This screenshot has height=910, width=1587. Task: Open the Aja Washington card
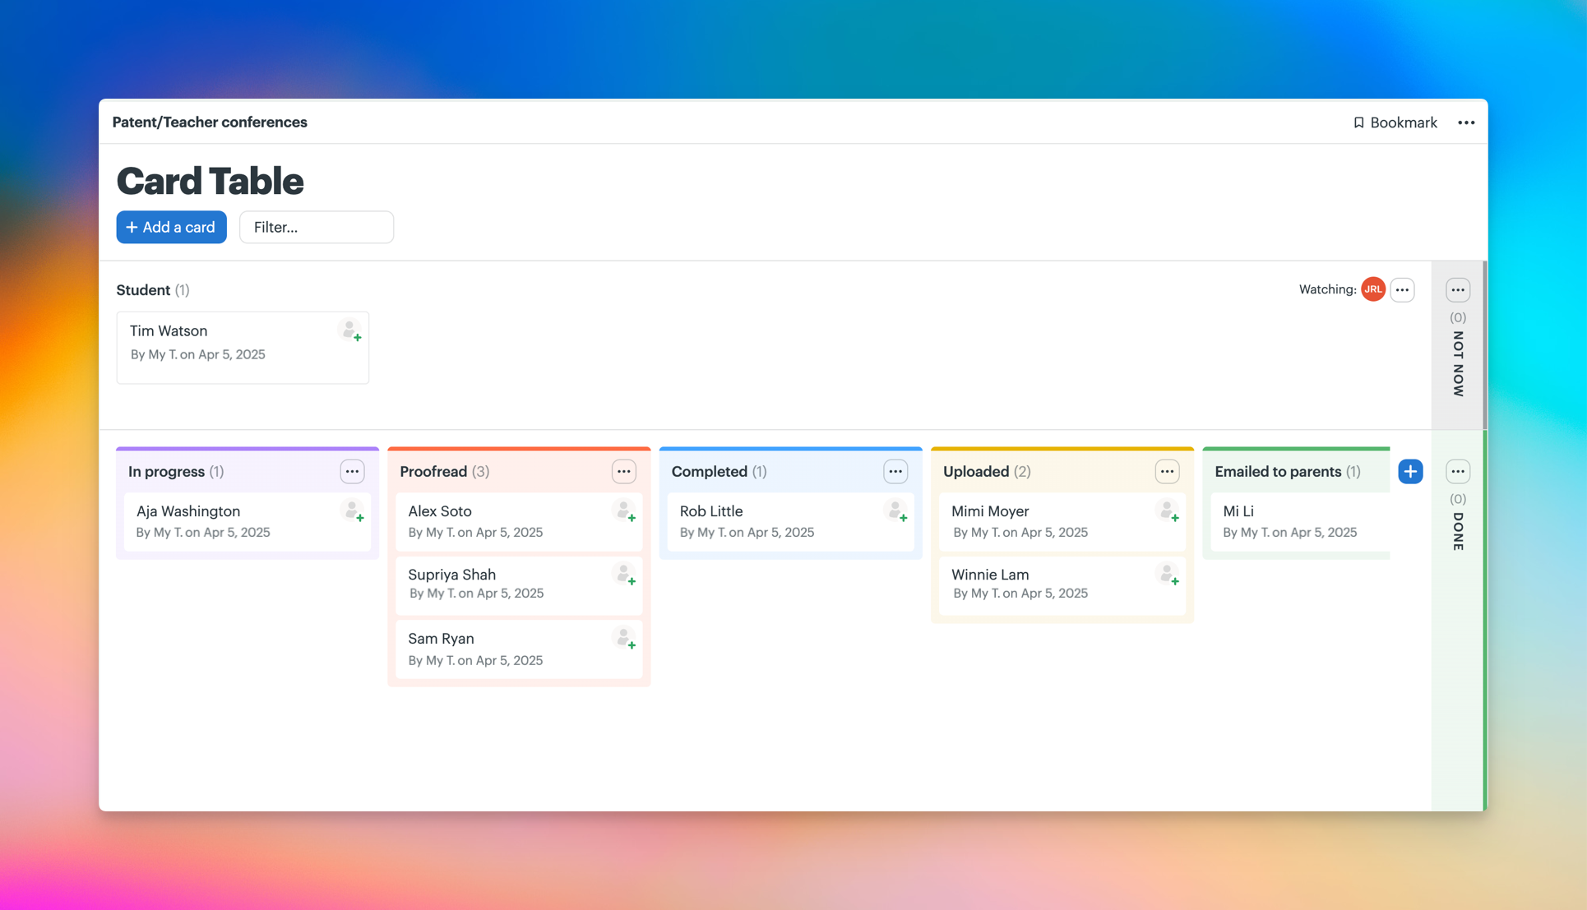tap(247, 521)
